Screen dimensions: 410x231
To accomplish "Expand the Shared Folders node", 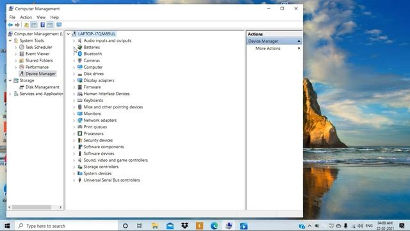I will coord(15,60).
